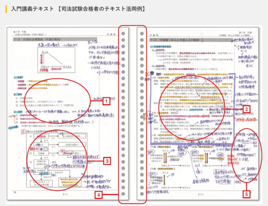Click the 第7章 代理 header on the left page

tap(20, 32)
